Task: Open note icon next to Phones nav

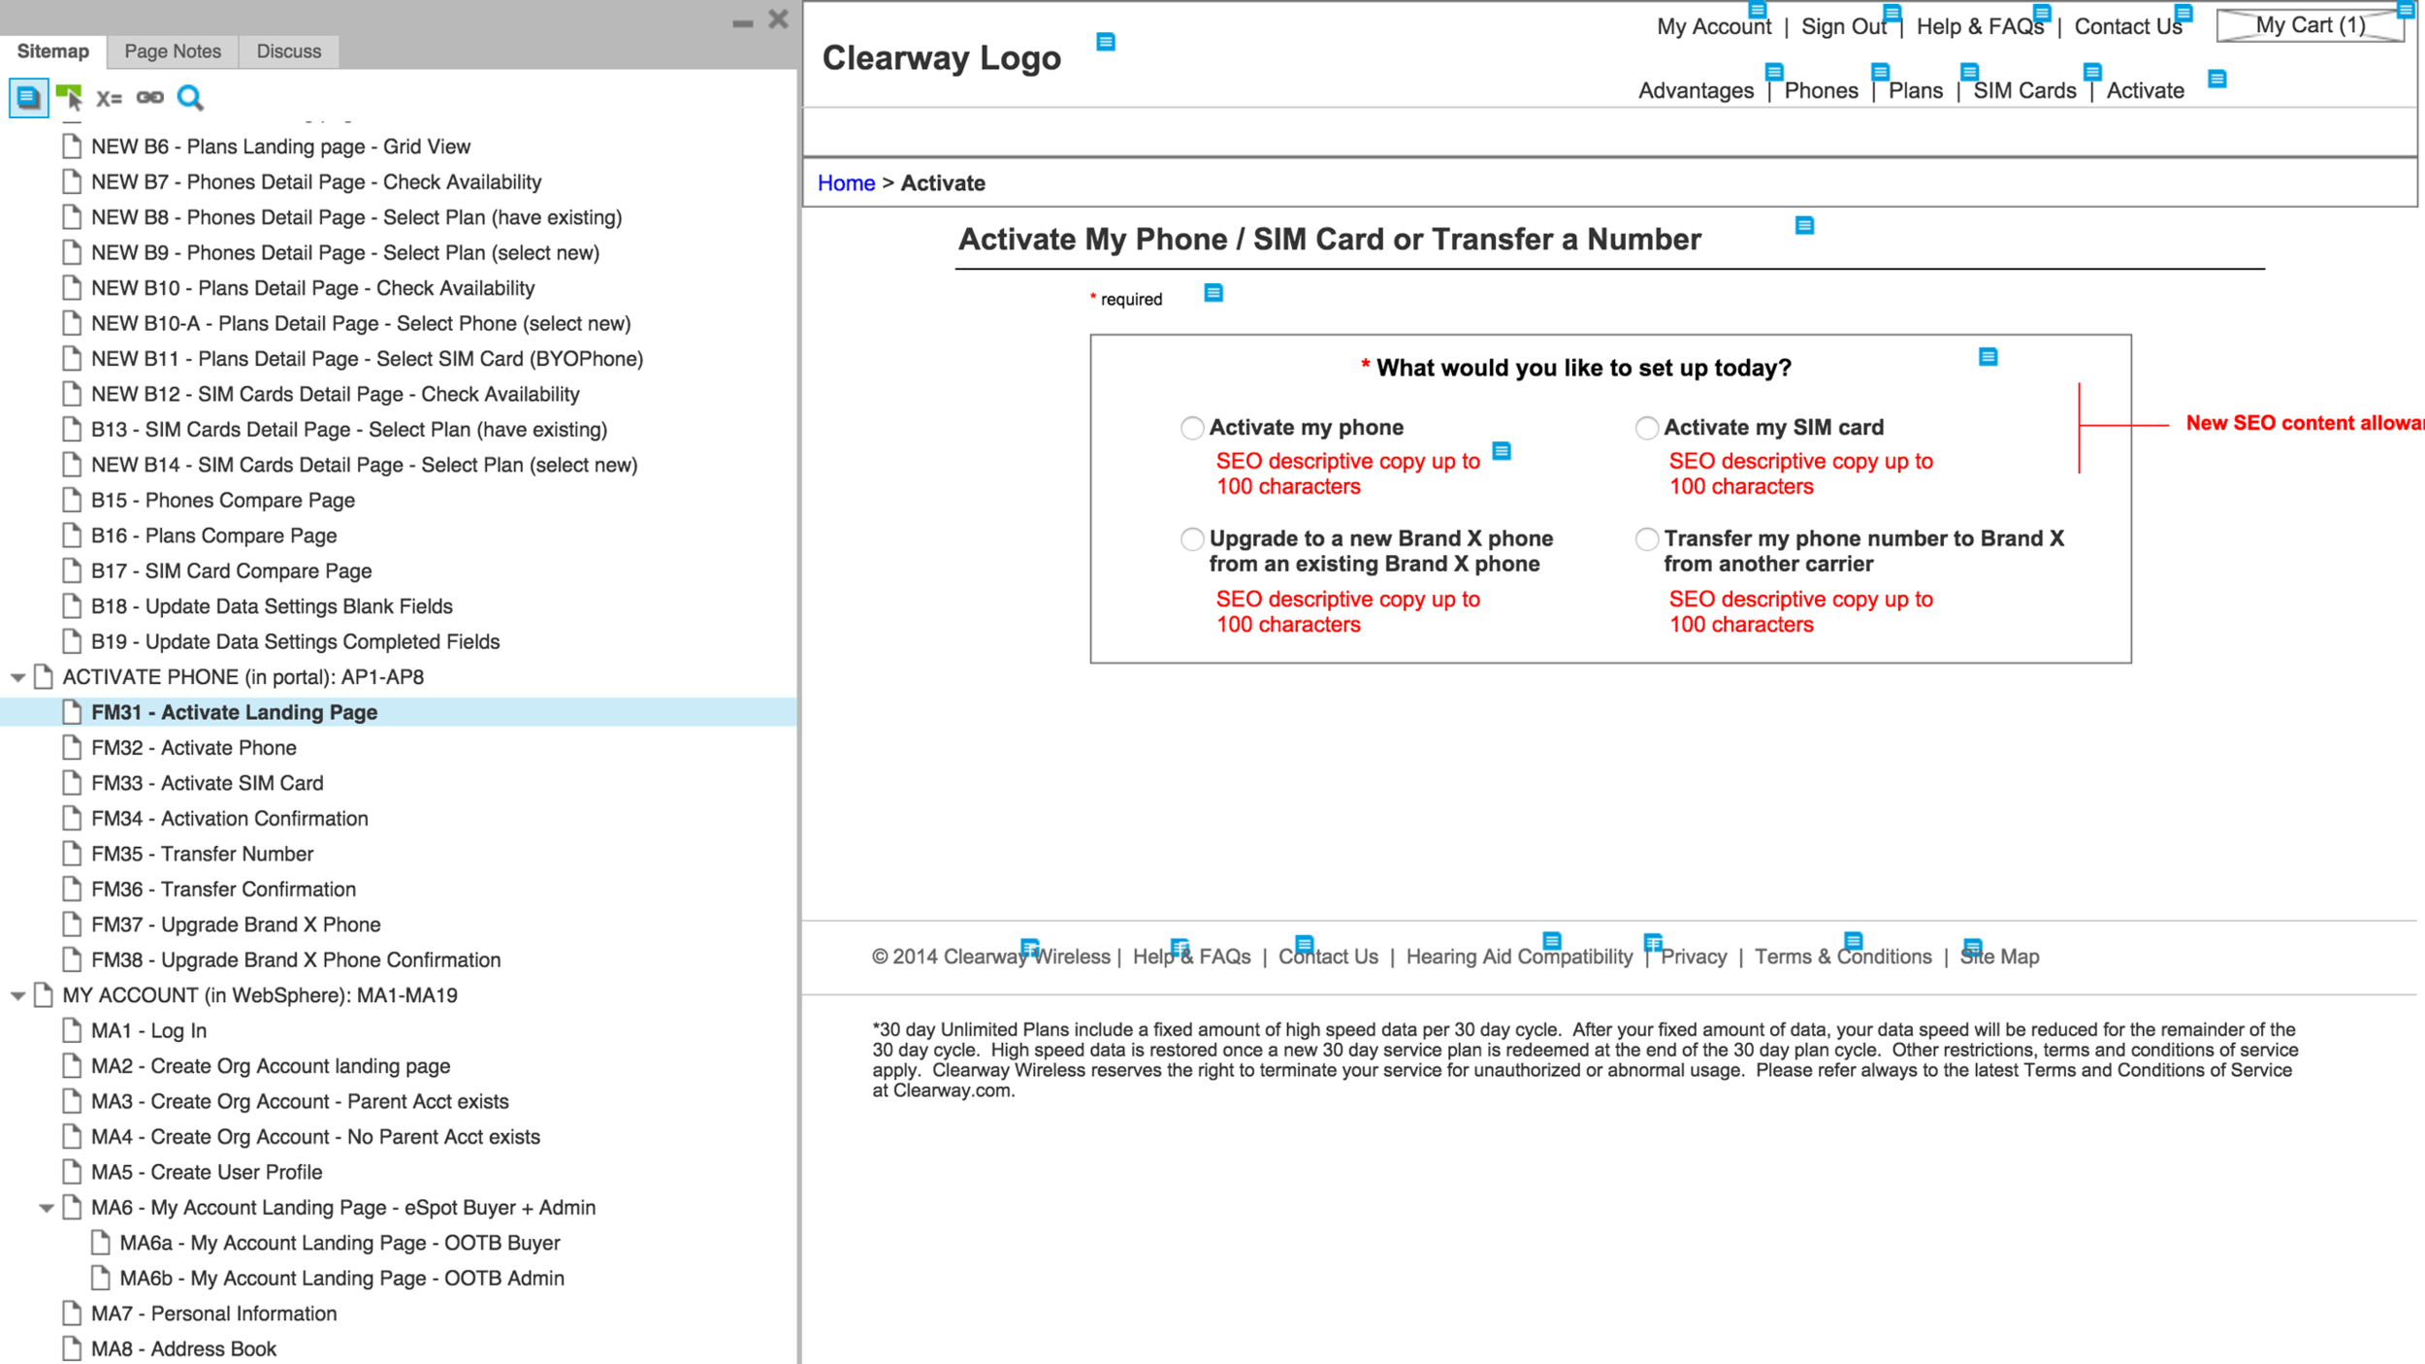Action: tap(1880, 71)
